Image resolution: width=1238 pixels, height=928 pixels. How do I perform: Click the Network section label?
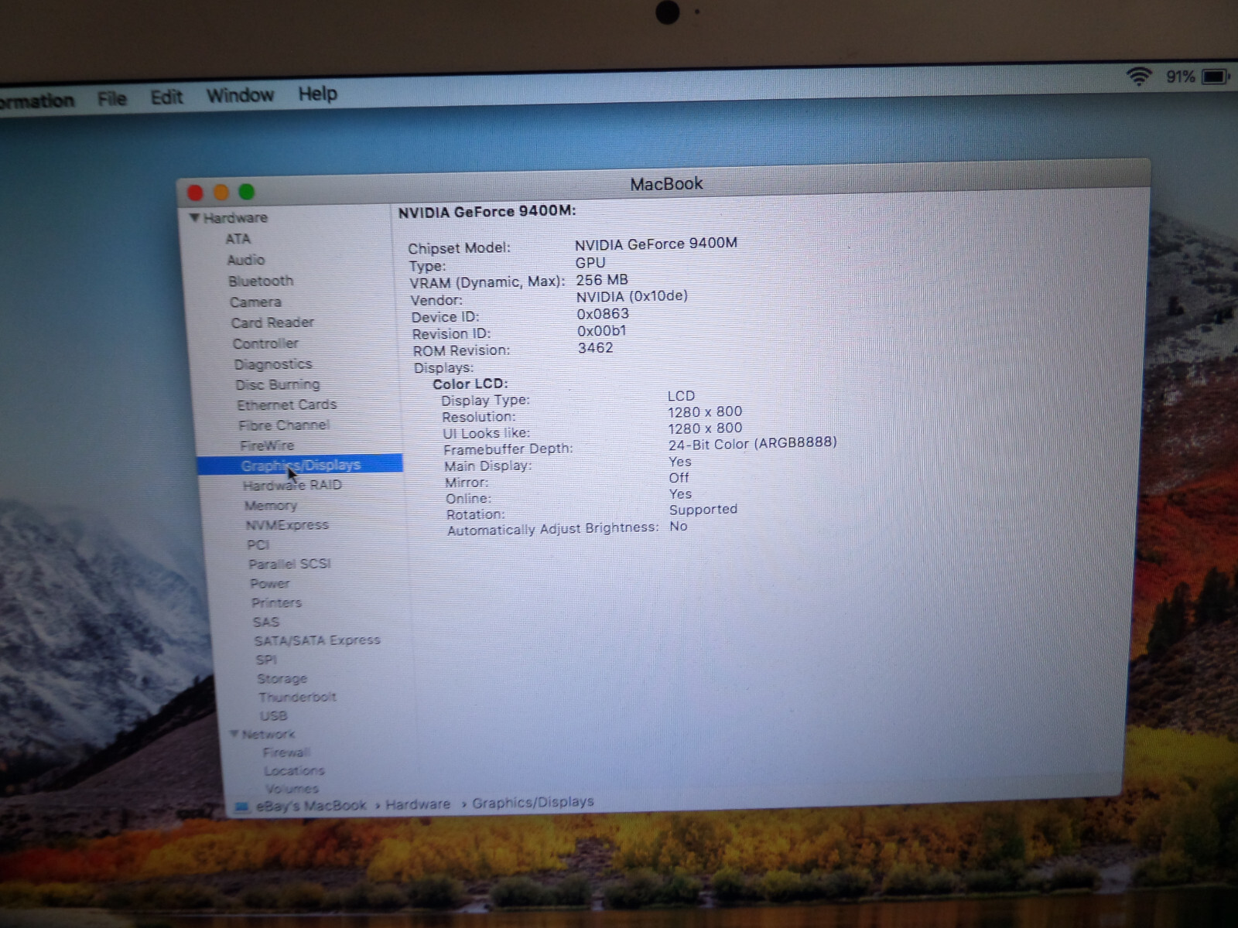[268, 734]
